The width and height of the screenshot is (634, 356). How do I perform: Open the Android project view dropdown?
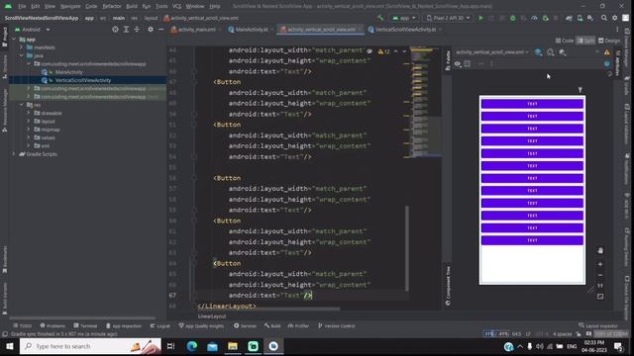point(33,30)
